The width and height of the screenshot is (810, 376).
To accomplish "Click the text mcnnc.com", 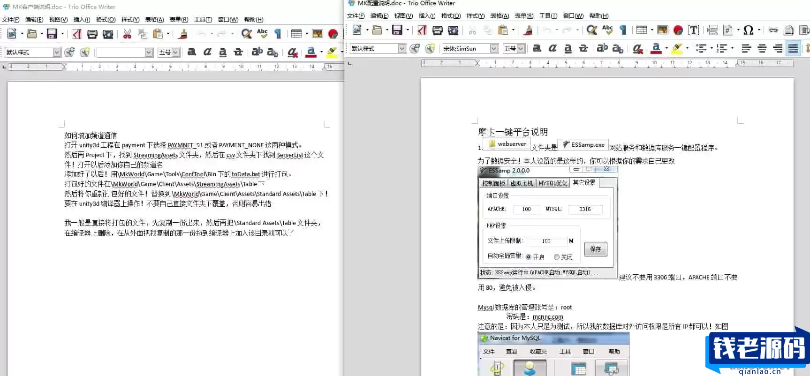I will [548, 317].
